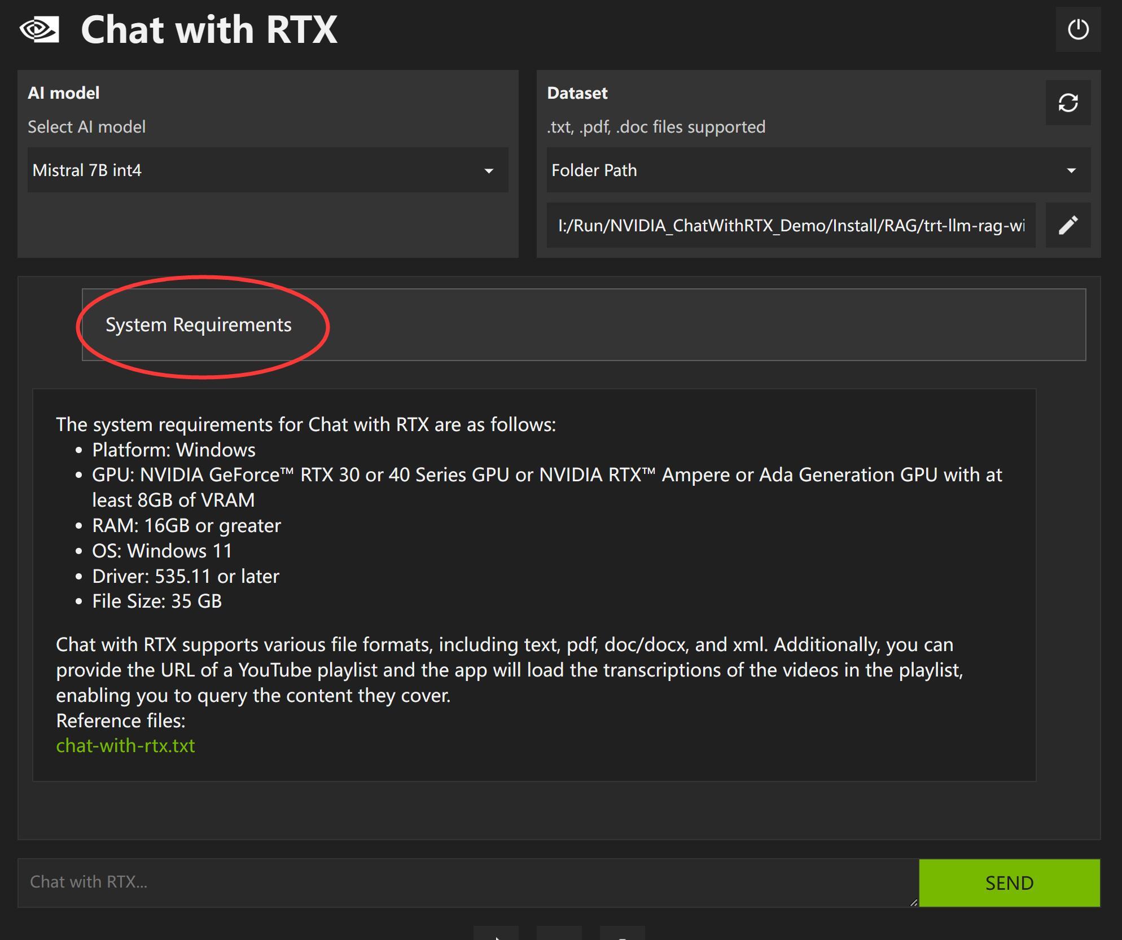Image resolution: width=1122 pixels, height=940 pixels.
Task: Click the Chat with RTX title
Action: pyautogui.click(x=209, y=29)
